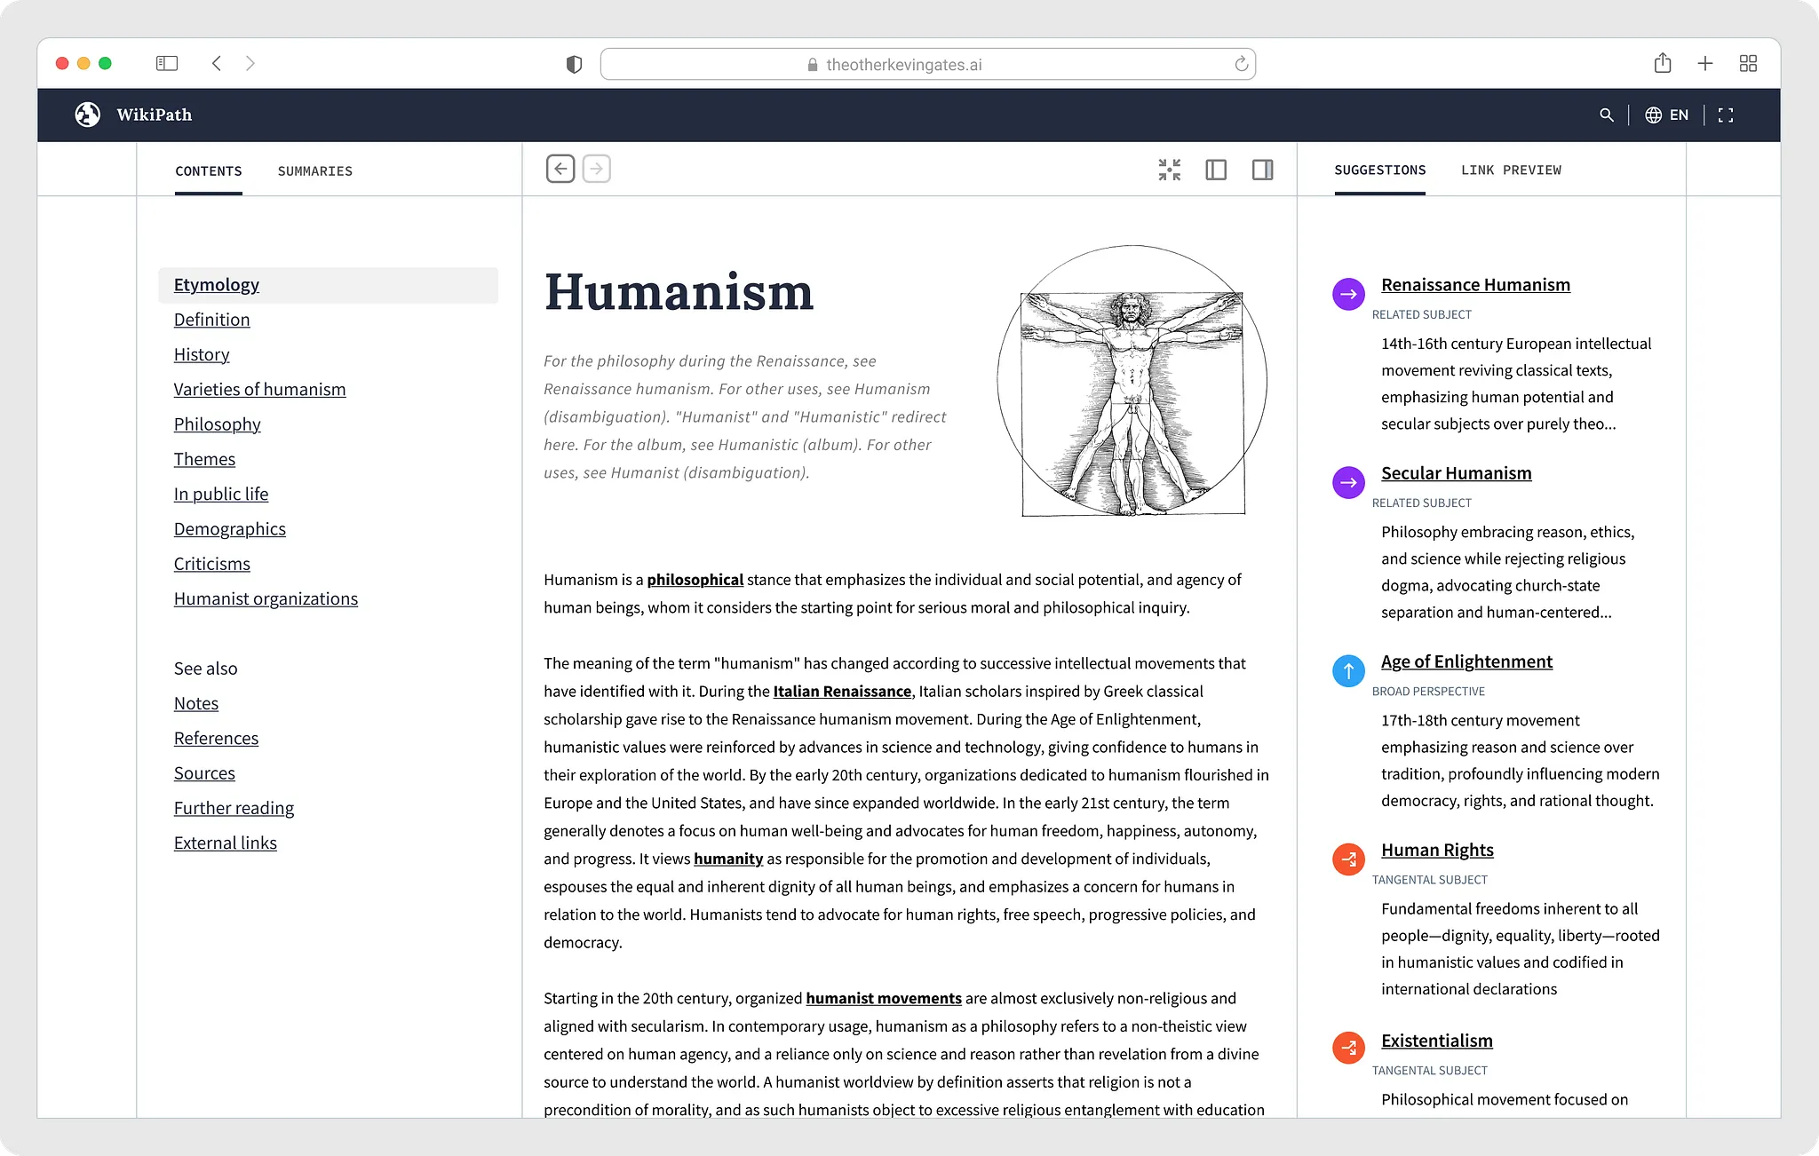Go forward with the article forward arrow
The width and height of the screenshot is (1819, 1156).
click(597, 169)
